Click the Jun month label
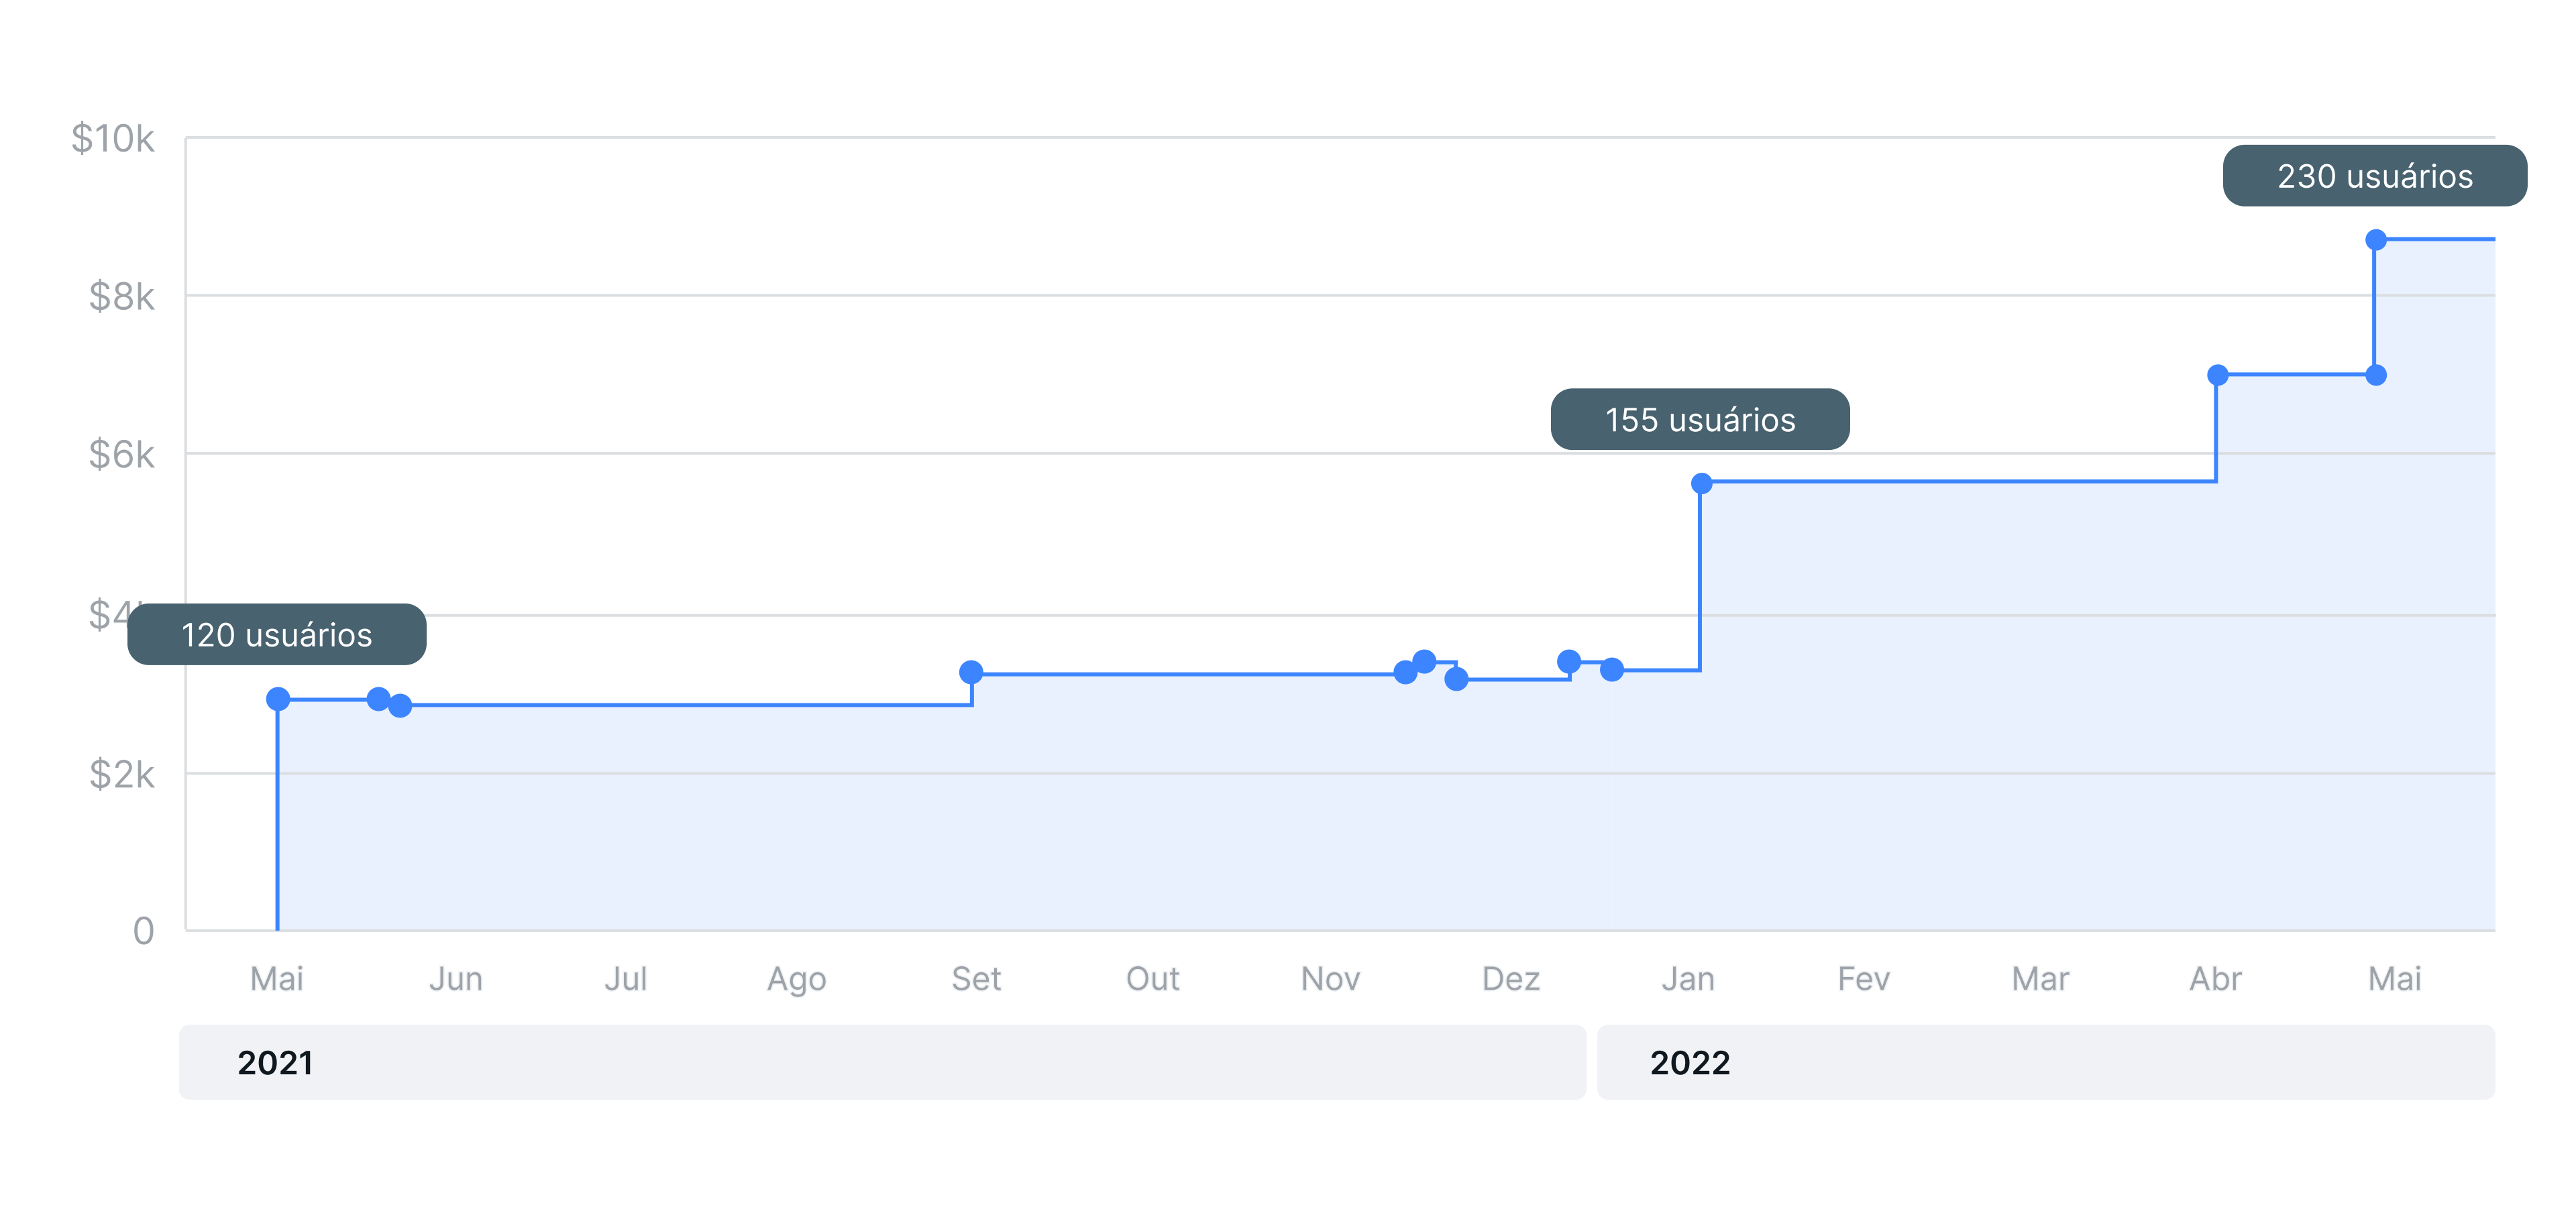Image resolution: width=2576 pixels, height=1207 pixels. point(456,979)
